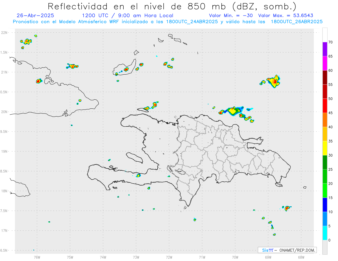Click the '5' colorbar label
This screenshot has height=261, width=338.
click(330, 226)
